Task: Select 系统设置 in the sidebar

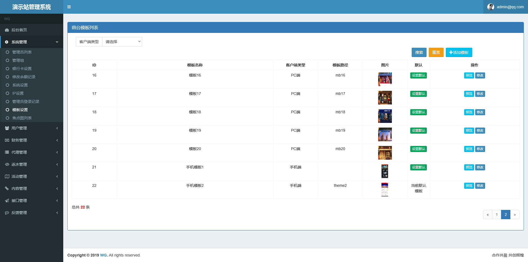Action: [x=32, y=85]
